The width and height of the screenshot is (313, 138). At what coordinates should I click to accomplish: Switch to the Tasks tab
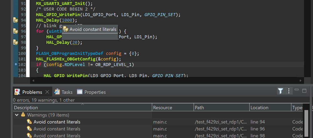(64, 92)
